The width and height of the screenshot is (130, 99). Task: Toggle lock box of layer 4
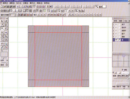coord(119,34)
